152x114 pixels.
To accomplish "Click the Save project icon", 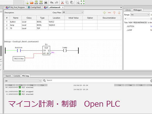I will point(36,3).
